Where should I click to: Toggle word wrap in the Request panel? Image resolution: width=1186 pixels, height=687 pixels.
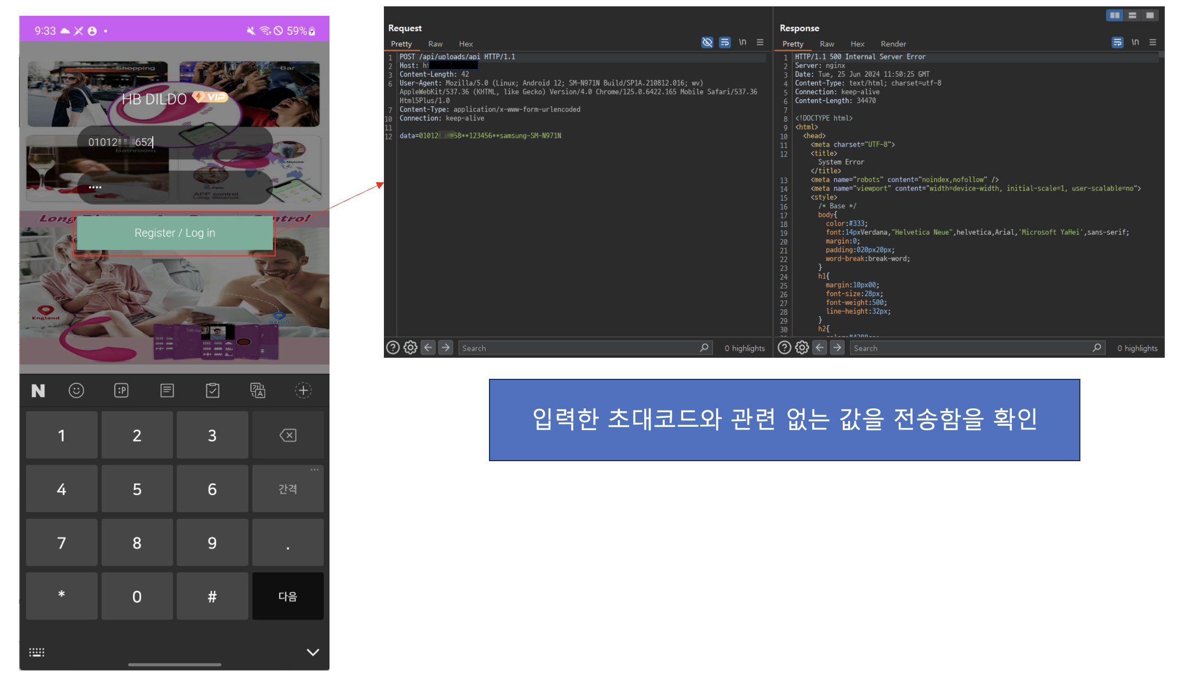click(x=725, y=43)
